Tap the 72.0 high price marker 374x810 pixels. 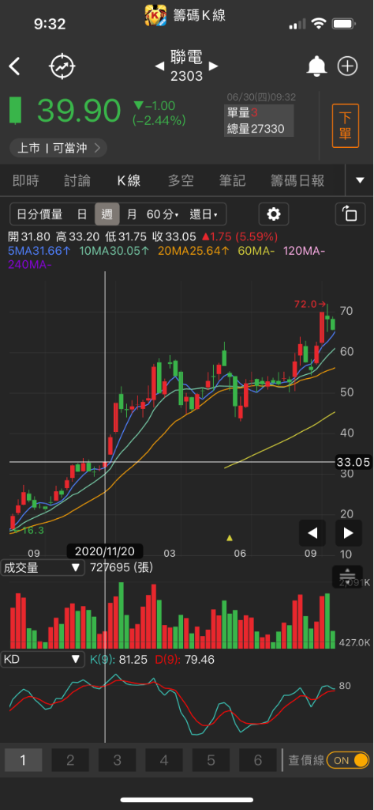tap(310, 305)
